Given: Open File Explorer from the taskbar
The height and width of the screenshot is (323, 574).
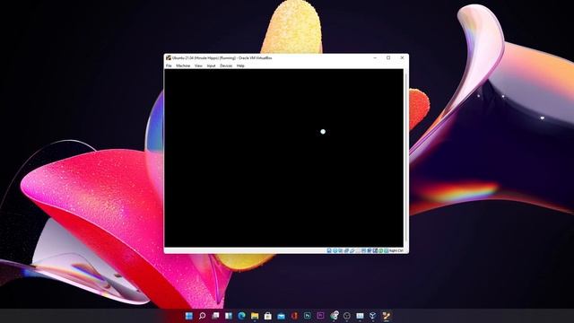Looking at the screenshot, I should 255,316.
